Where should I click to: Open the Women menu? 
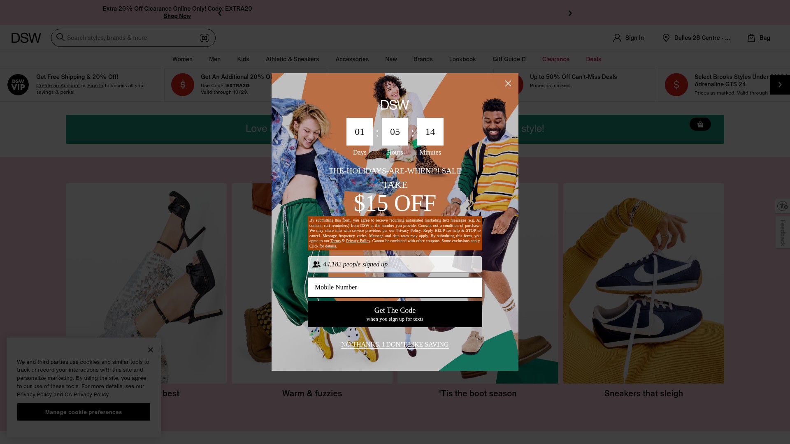182,59
